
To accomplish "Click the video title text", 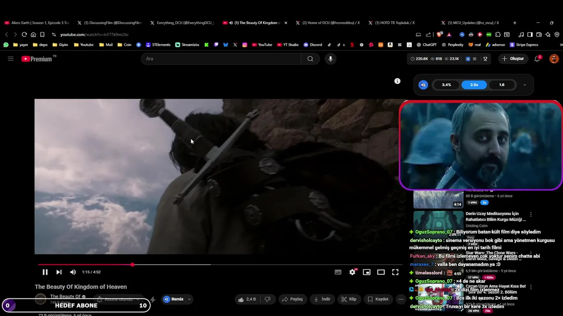I will 81,287.
